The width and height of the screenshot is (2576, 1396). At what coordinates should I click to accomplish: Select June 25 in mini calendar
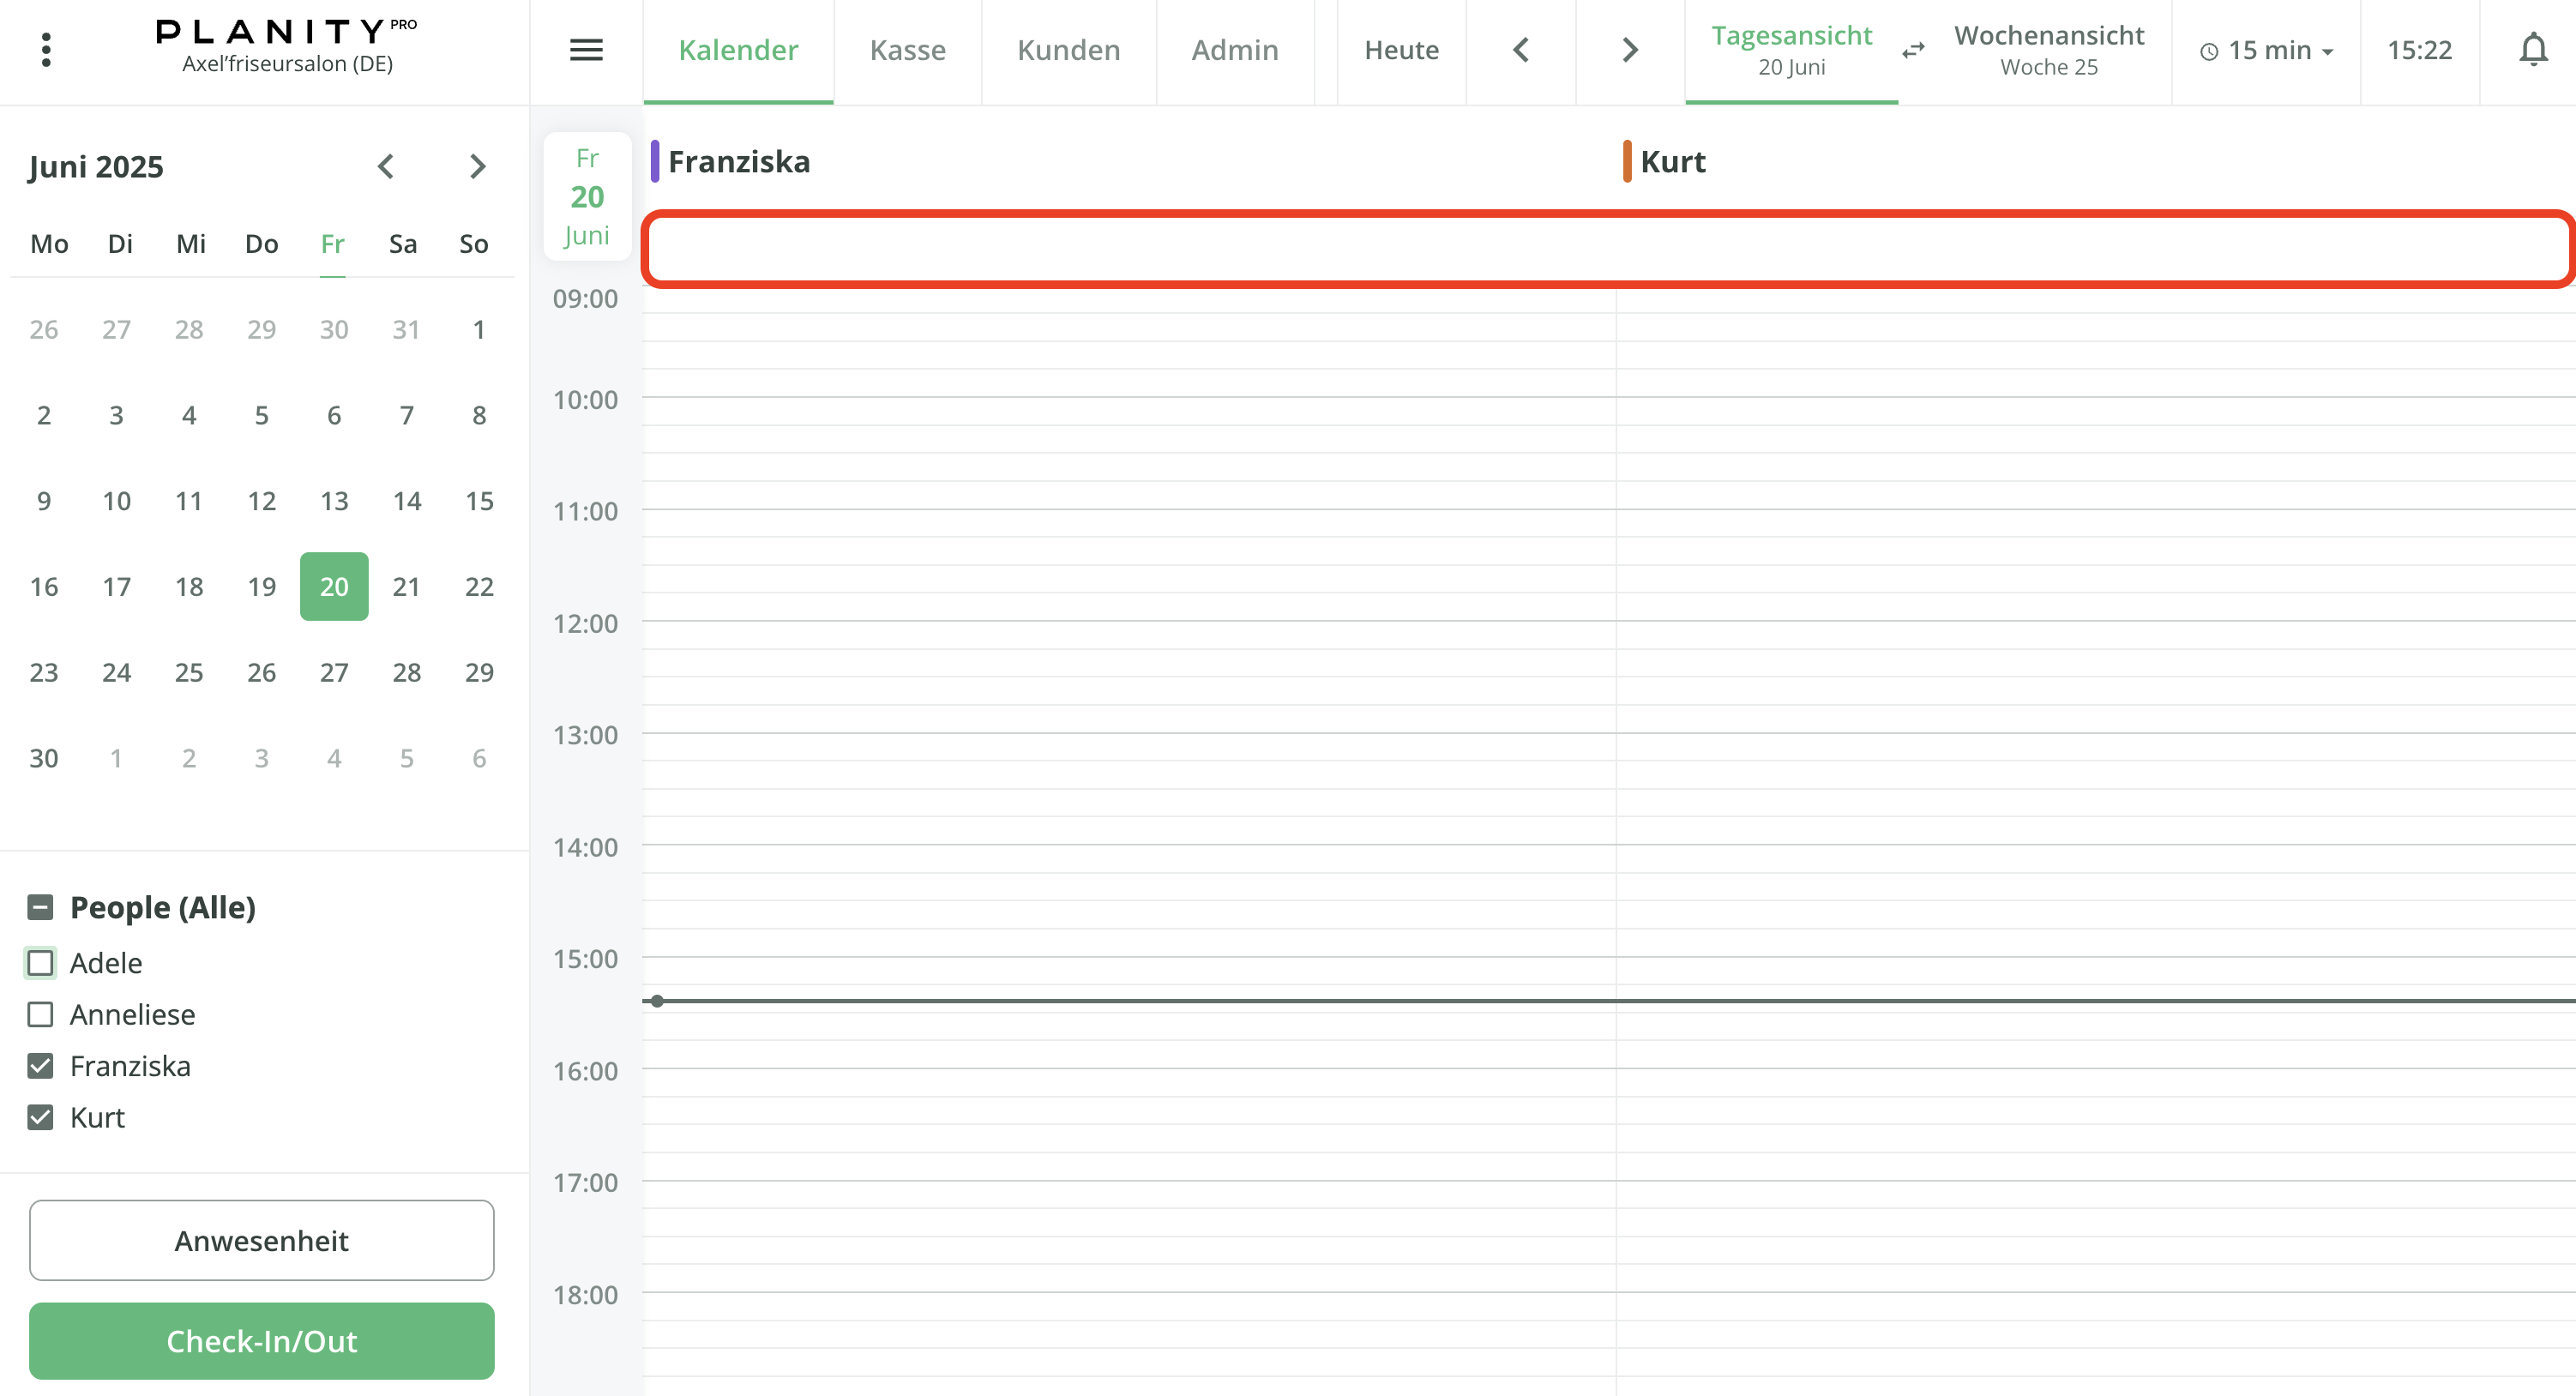189,672
